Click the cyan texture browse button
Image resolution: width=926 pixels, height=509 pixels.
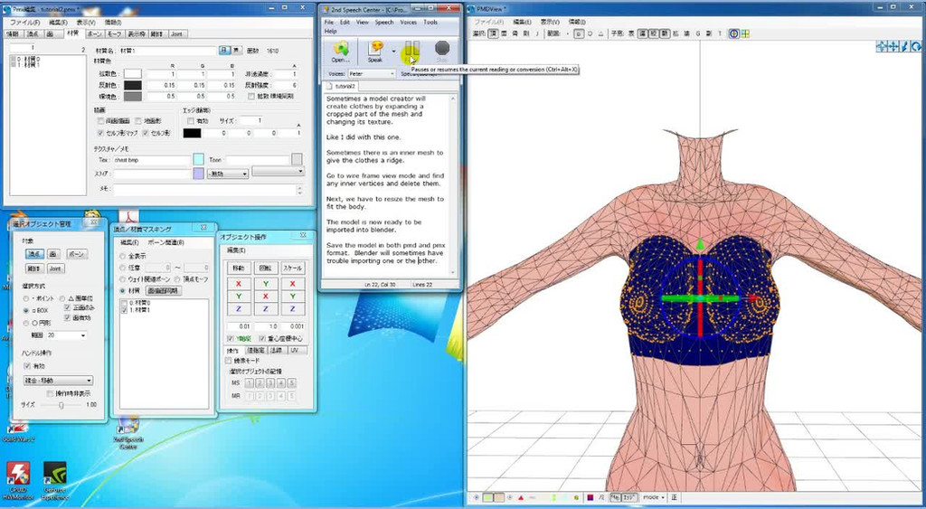click(198, 159)
